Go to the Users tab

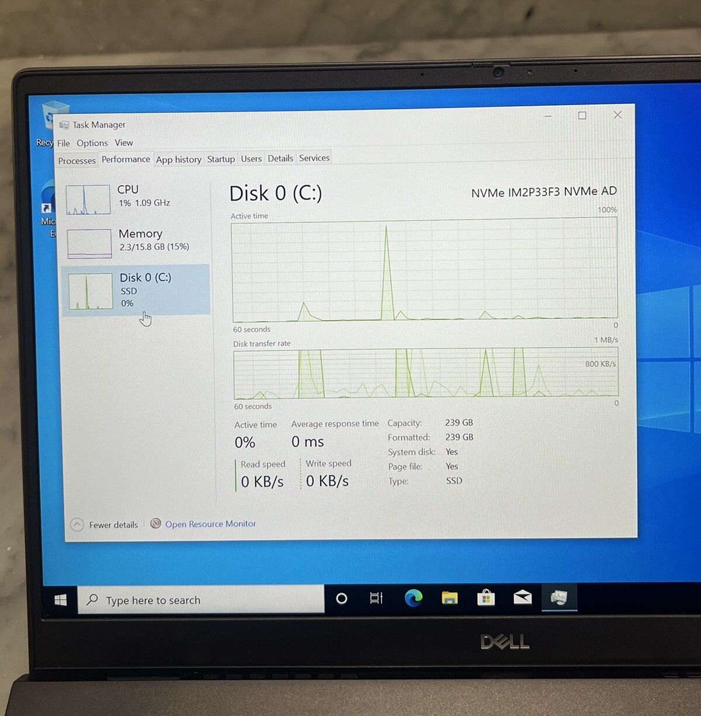[251, 158]
